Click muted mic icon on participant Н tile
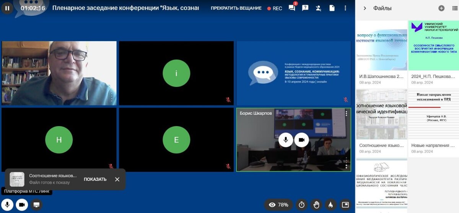This screenshot has width=459, height=213. point(111,166)
